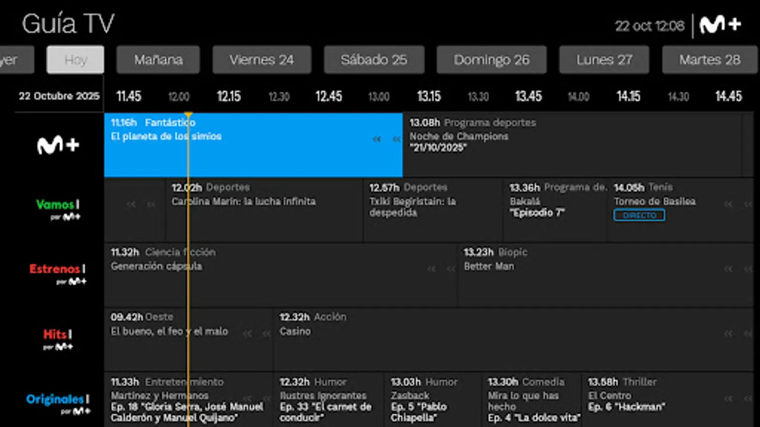The width and height of the screenshot is (760, 427).
Task: Select Txiki Begiristain: la despedida program
Action: click(433, 210)
